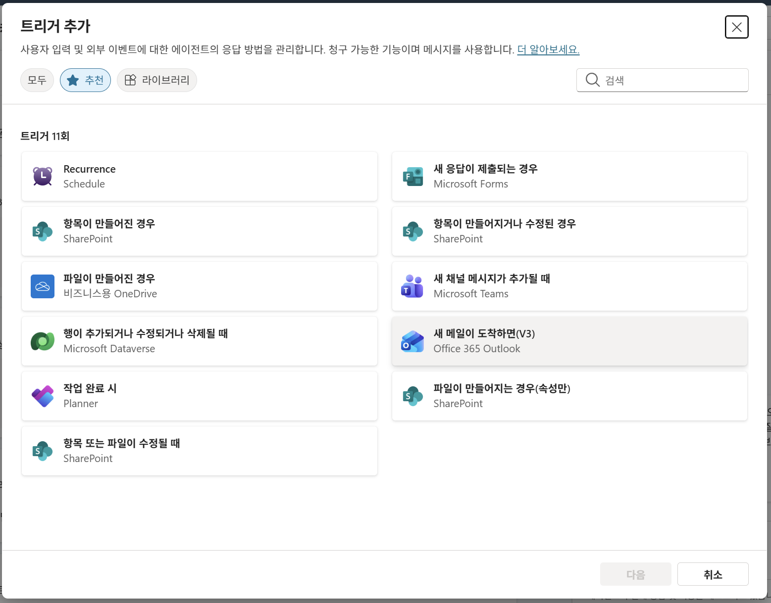
Task: Choose 항목이 만들어지거나 수정된 경우 trigger
Action: click(x=569, y=231)
